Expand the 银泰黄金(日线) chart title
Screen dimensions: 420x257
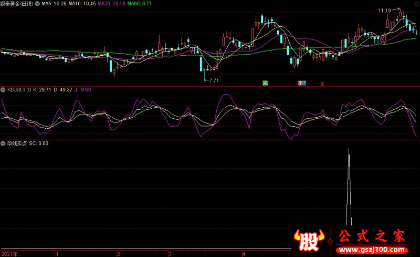coord(17,4)
